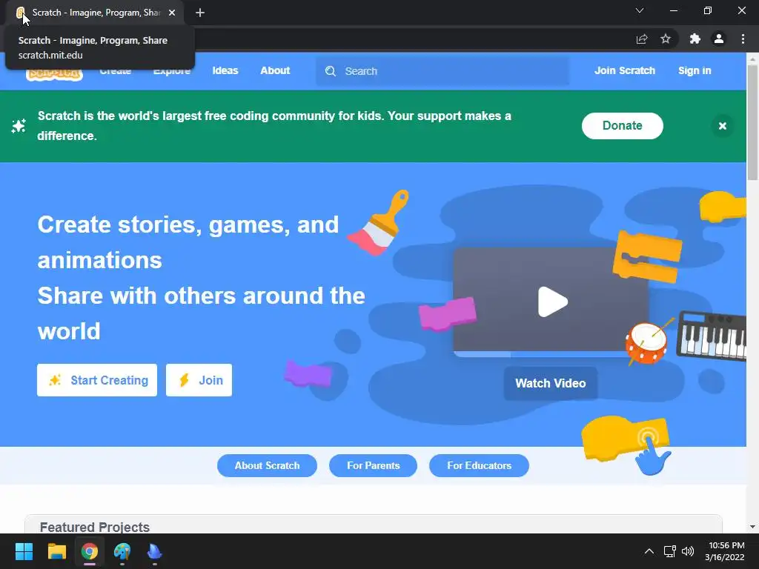Play the intro video

(551, 302)
